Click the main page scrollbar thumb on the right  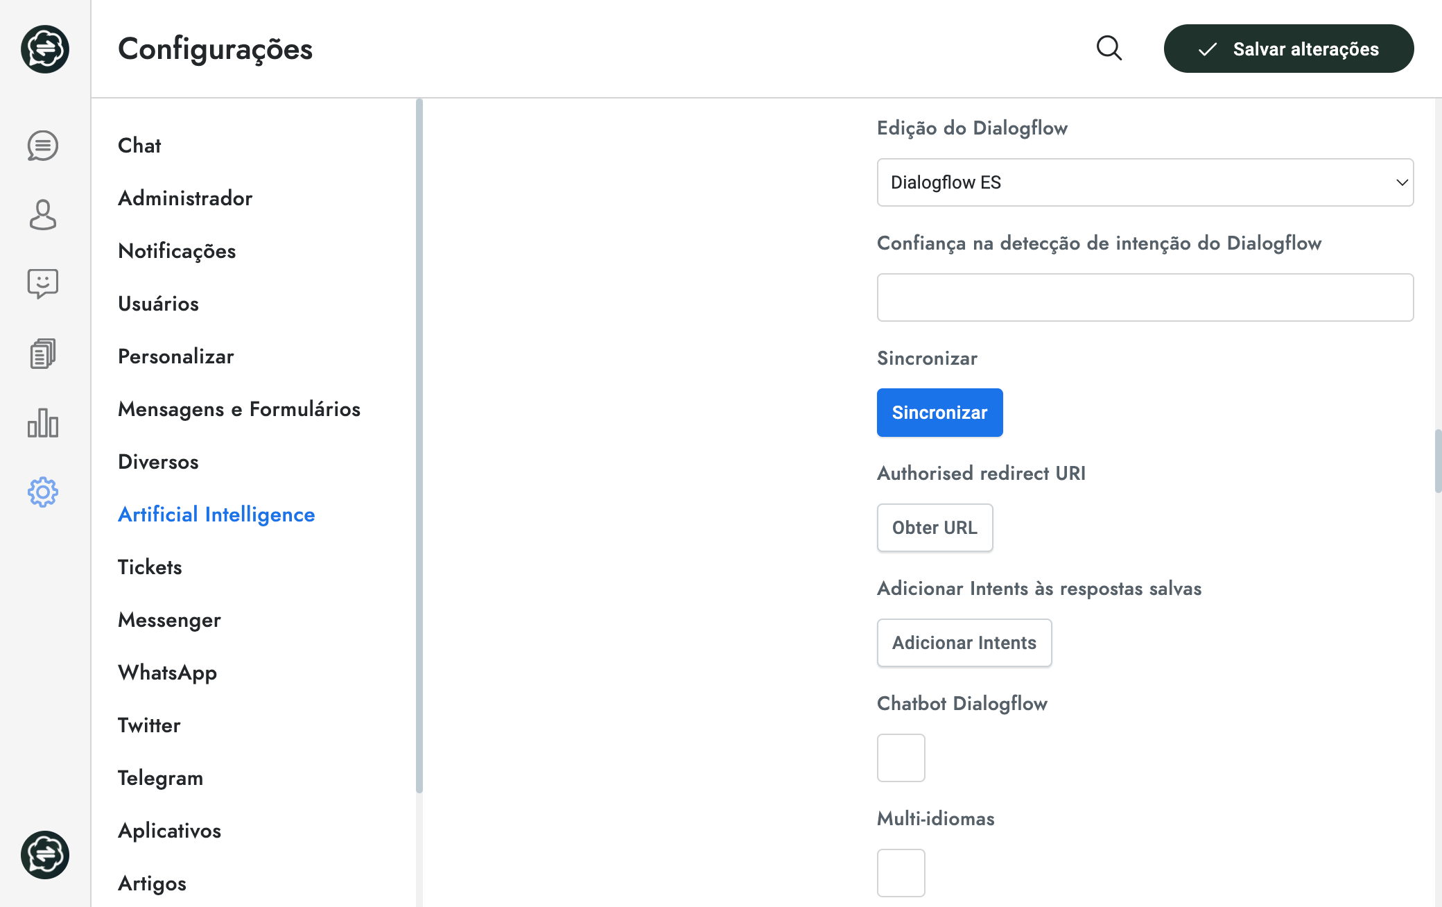click(x=1438, y=461)
